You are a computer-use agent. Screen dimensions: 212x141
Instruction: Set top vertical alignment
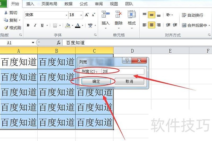[144, 15]
